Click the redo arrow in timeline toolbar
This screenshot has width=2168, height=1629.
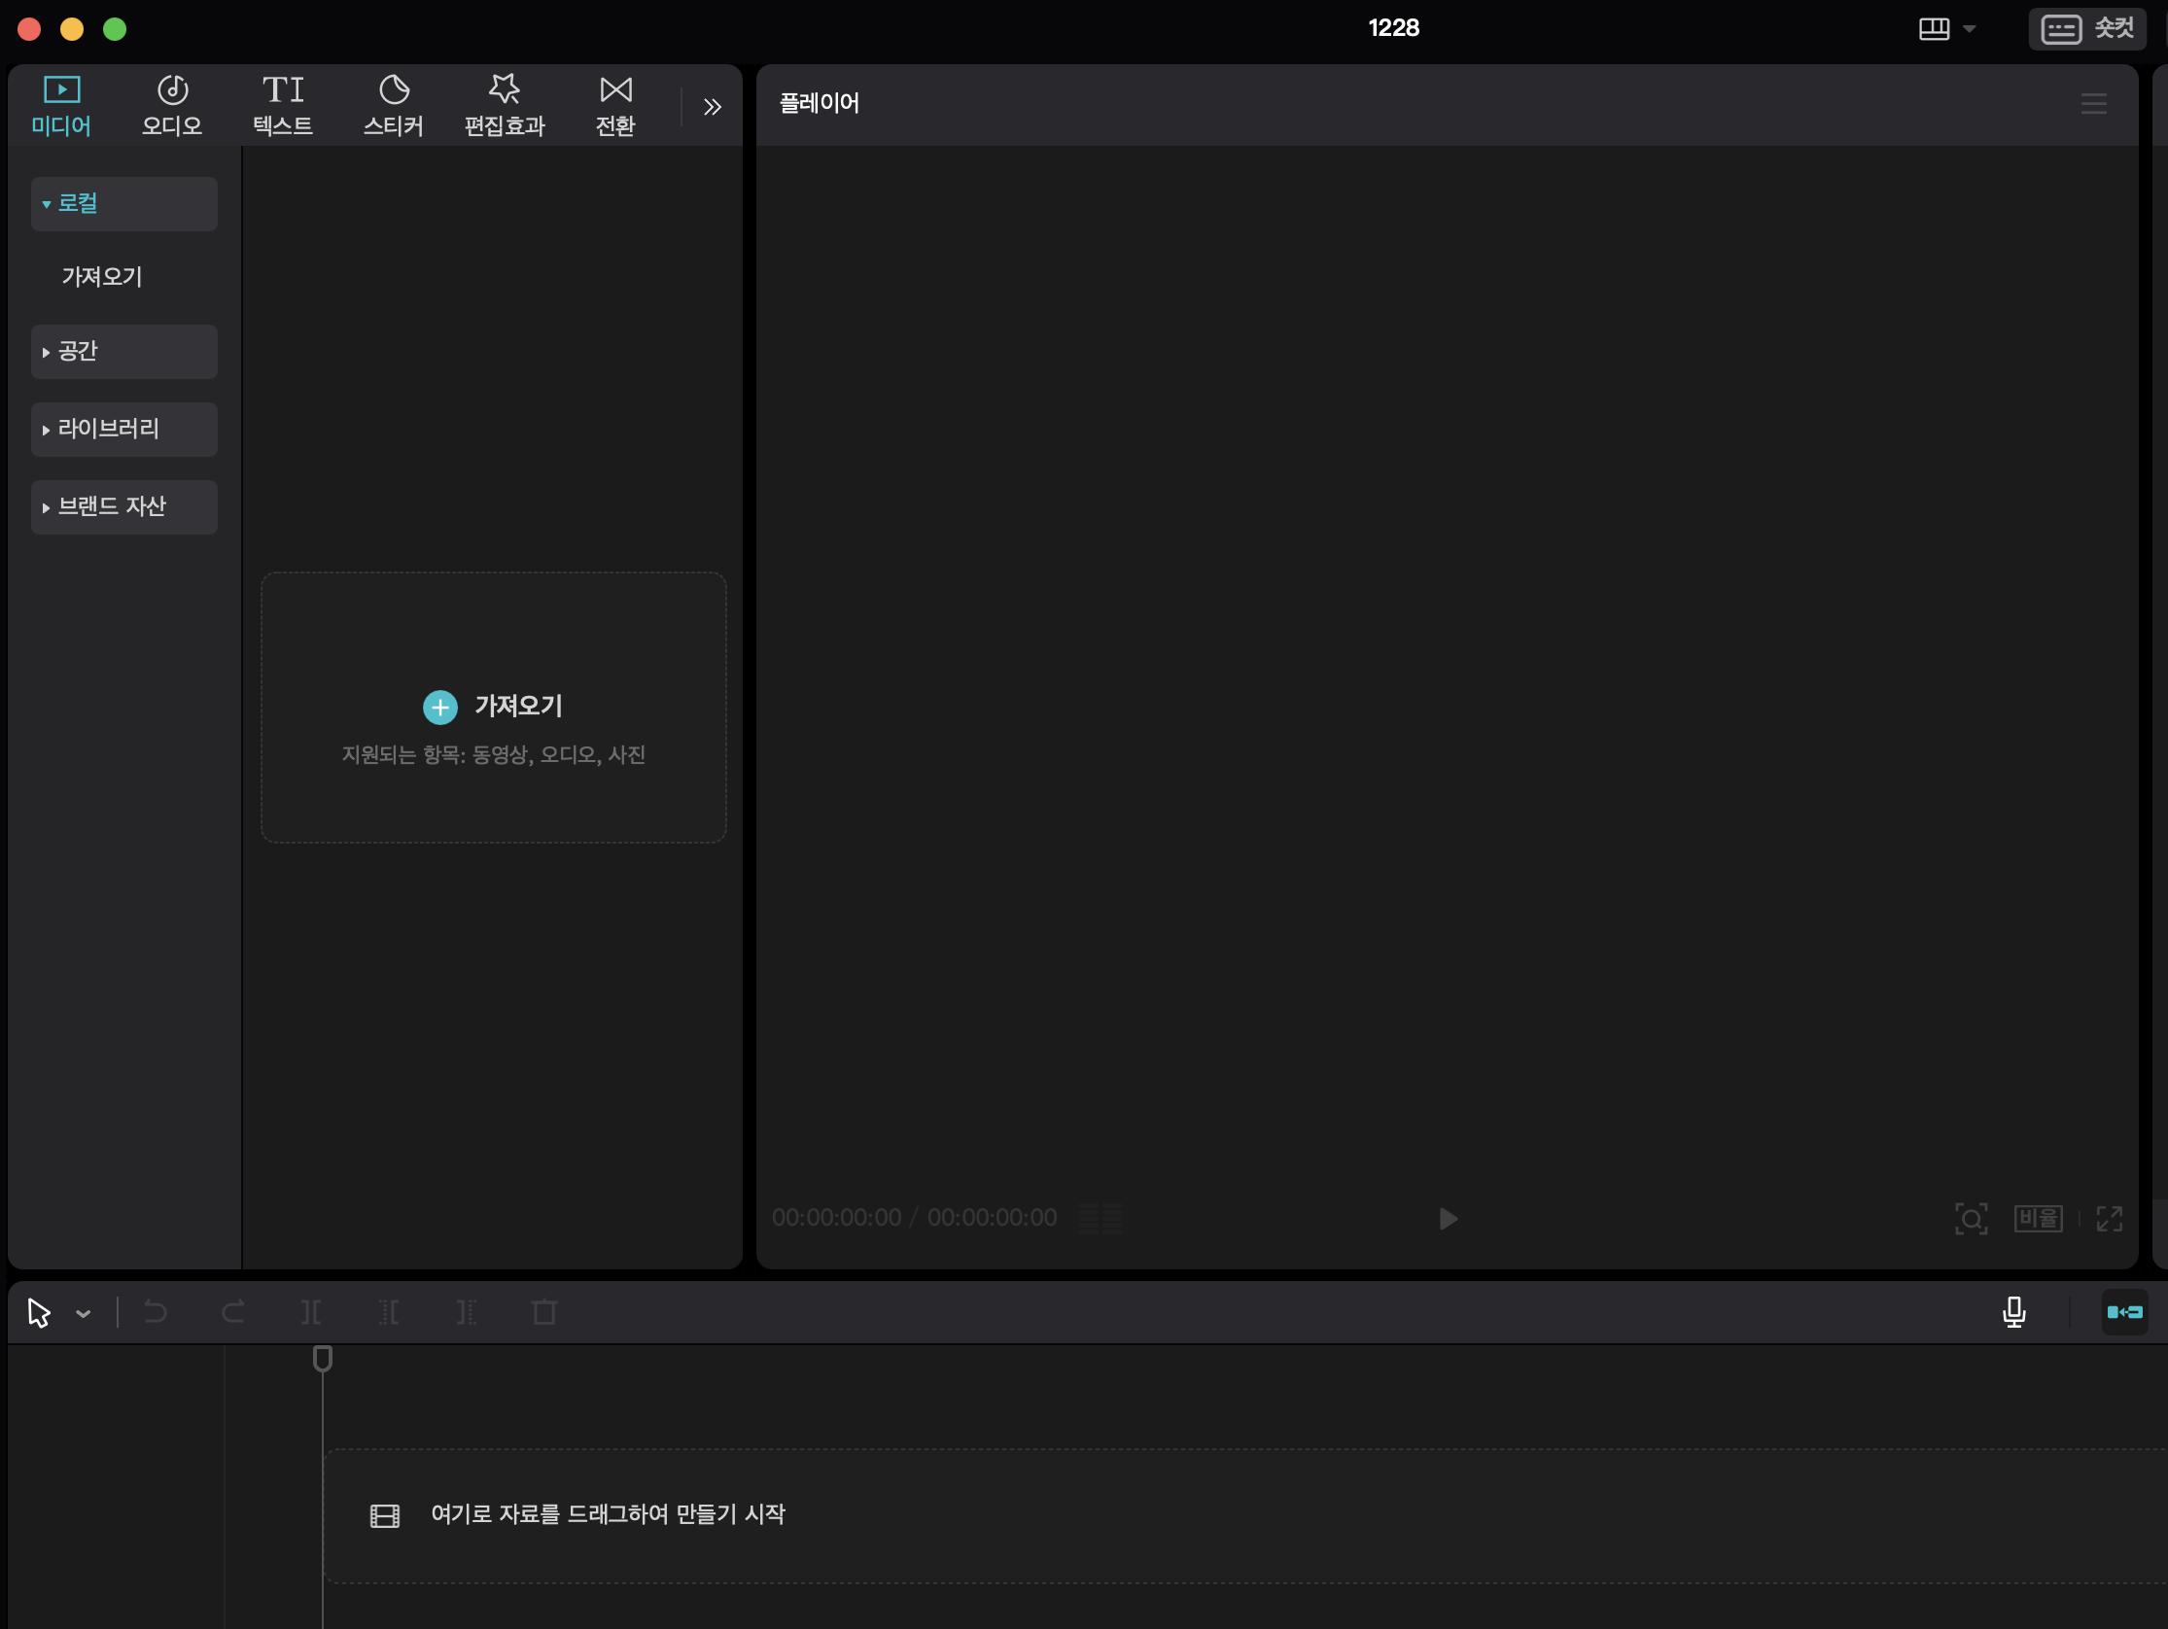pos(233,1311)
